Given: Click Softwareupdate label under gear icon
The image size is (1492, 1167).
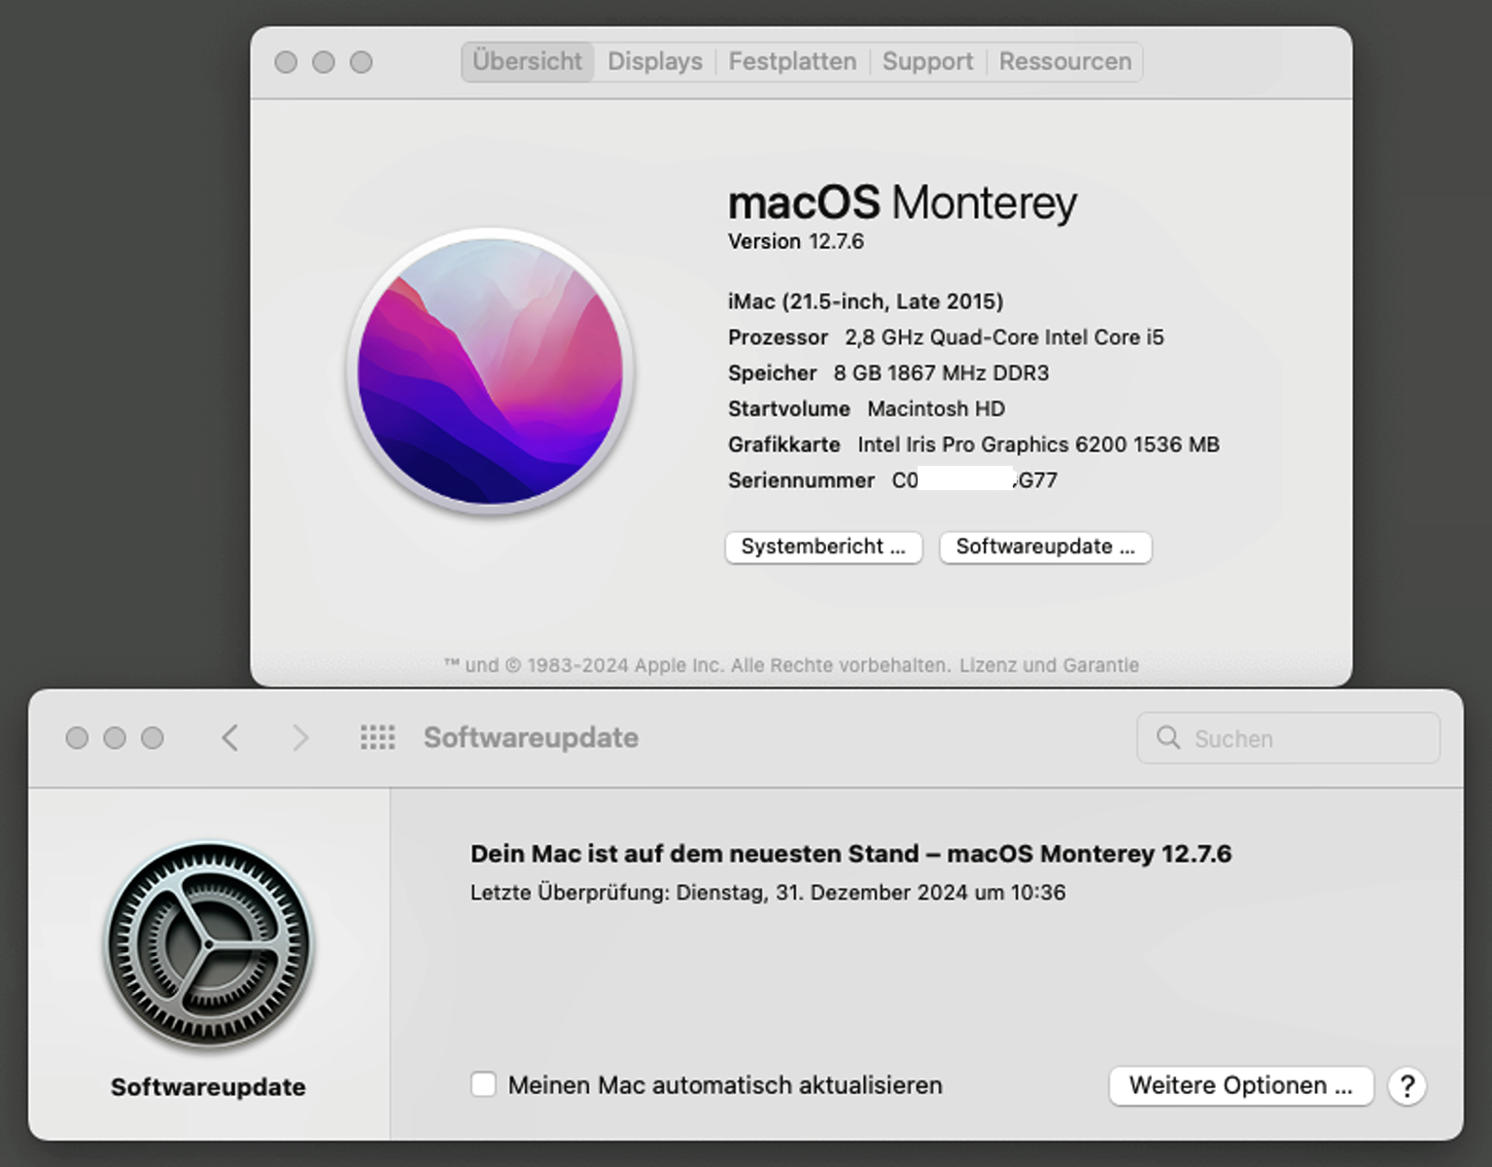Looking at the screenshot, I should [208, 1087].
